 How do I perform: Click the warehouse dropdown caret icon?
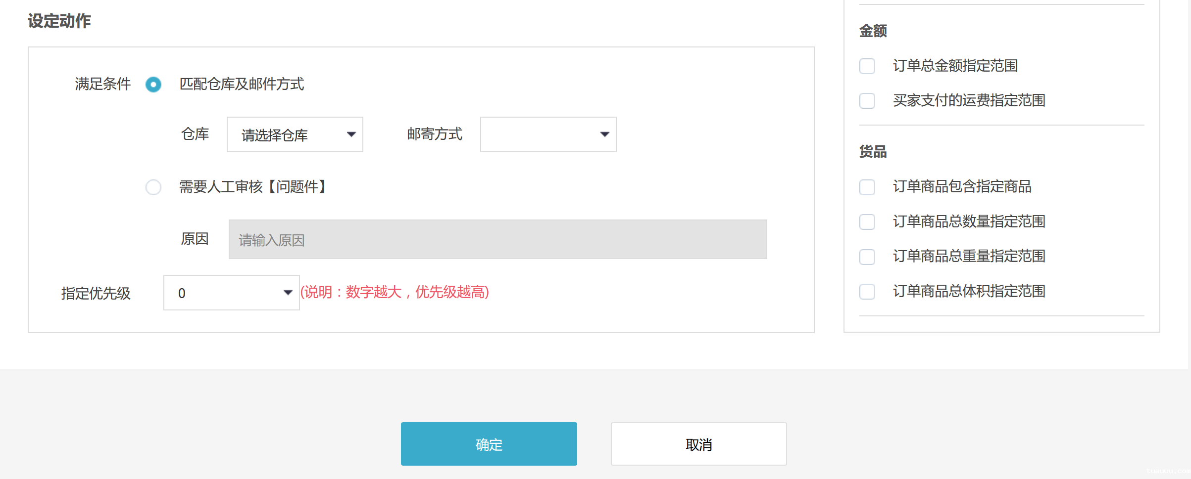[351, 134]
